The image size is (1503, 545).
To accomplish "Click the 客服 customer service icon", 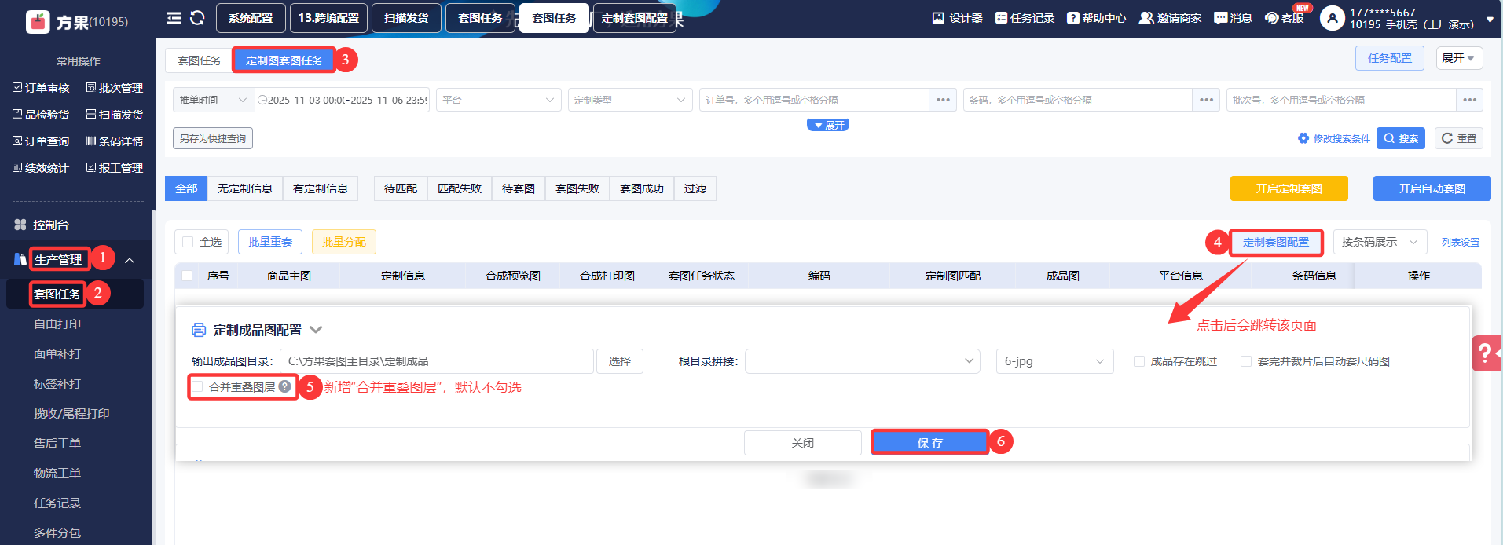I will (1271, 18).
